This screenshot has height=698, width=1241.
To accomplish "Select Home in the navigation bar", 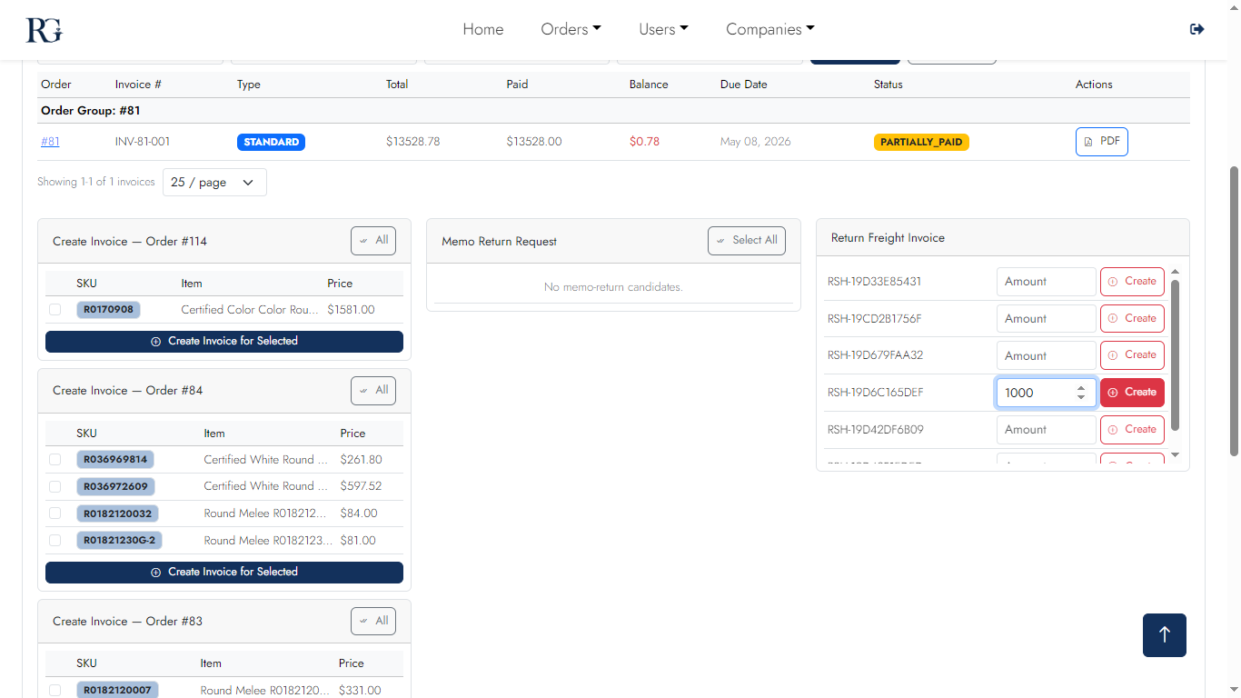I will [483, 28].
